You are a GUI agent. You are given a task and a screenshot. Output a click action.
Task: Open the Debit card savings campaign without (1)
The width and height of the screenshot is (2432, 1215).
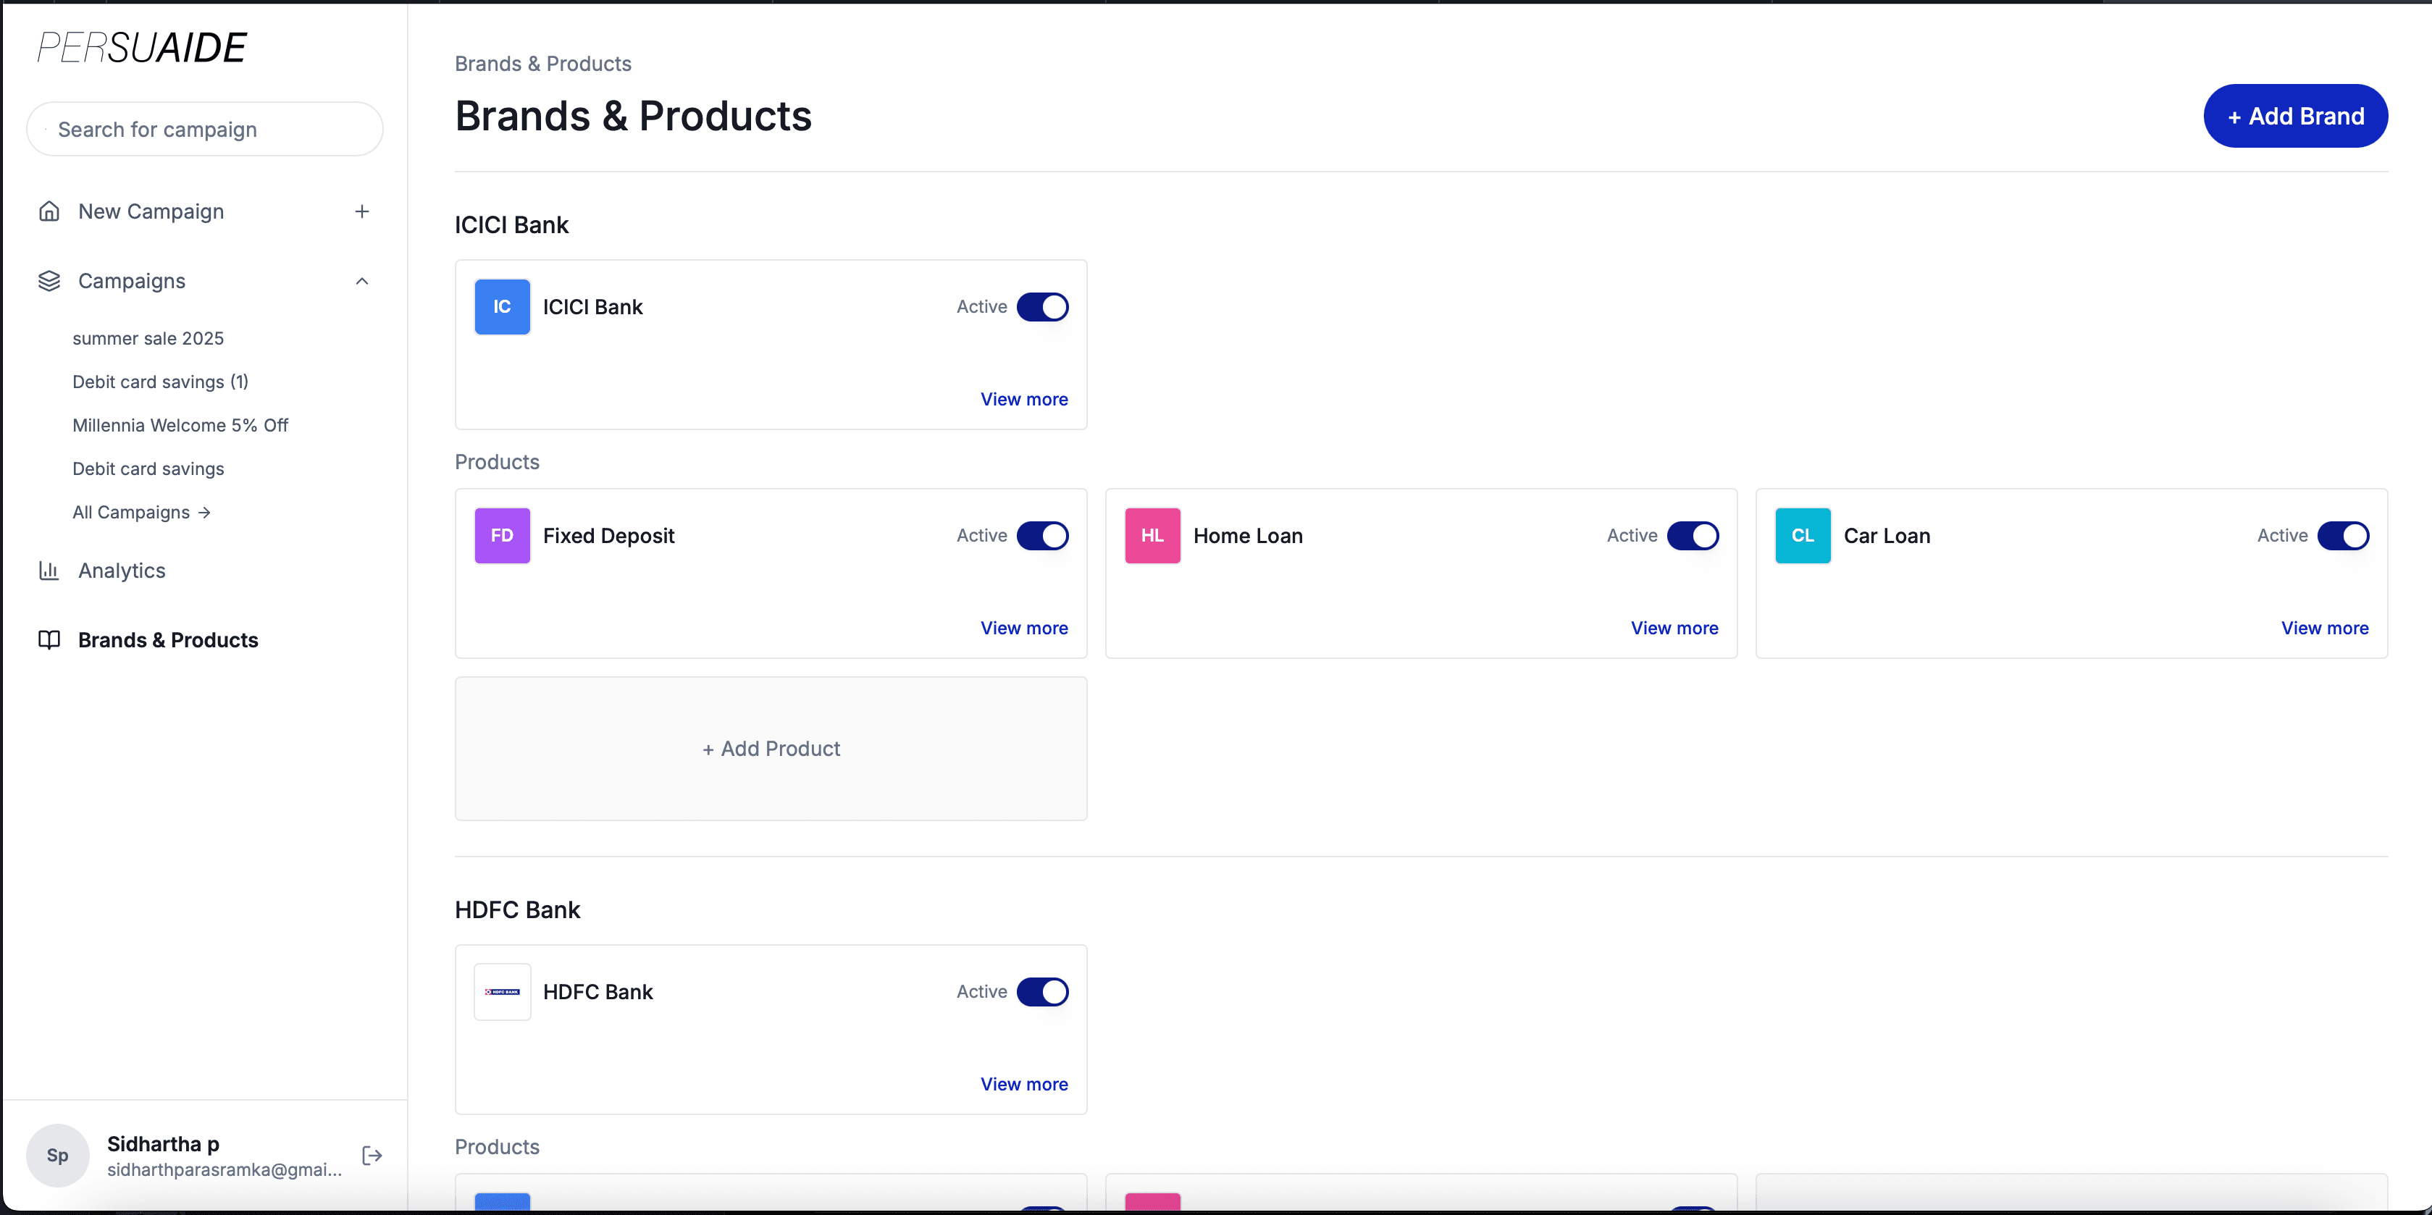(148, 468)
